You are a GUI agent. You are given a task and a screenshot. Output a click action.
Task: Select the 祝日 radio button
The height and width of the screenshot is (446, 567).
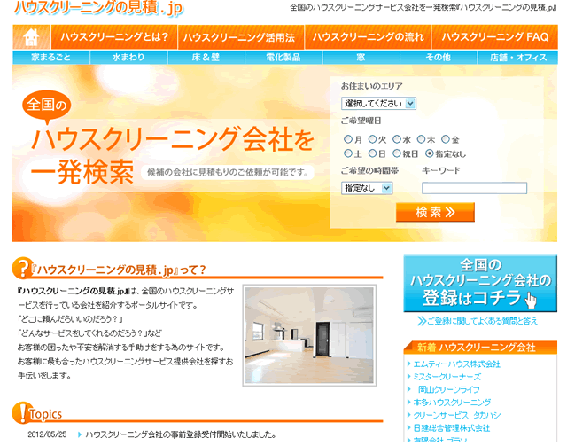click(x=397, y=153)
